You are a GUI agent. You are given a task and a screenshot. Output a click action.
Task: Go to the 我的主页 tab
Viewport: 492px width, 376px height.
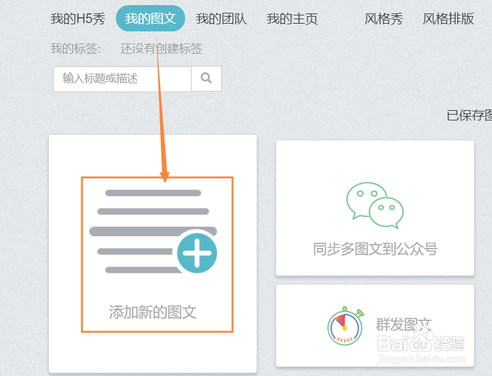pos(292,19)
